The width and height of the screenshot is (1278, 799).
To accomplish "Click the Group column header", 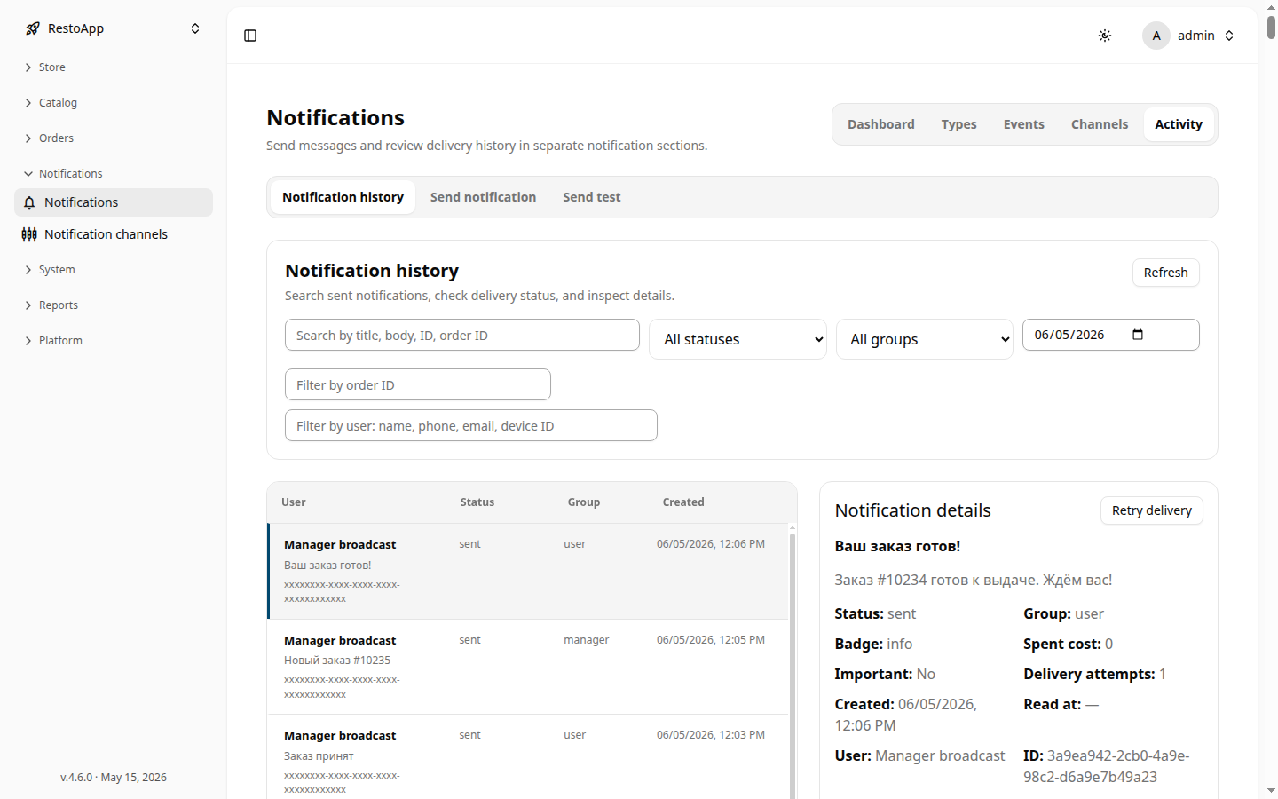I will coord(584,502).
